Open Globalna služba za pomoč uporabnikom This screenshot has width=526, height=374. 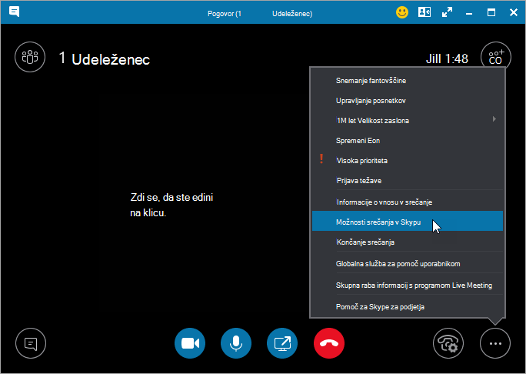pyautogui.click(x=408, y=263)
